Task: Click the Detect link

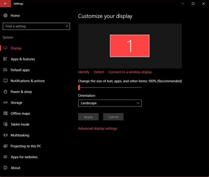Action: (99, 72)
